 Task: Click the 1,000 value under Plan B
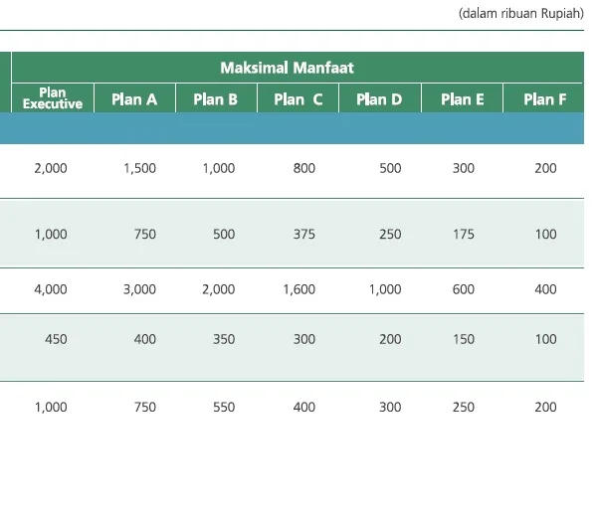(x=219, y=168)
